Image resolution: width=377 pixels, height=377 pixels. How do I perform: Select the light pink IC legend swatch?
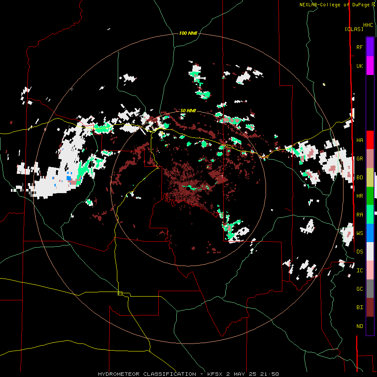coord(370,270)
